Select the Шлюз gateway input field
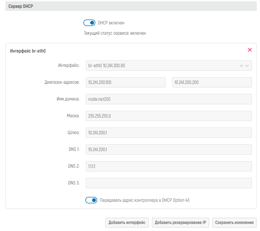 click(x=168, y=133)
